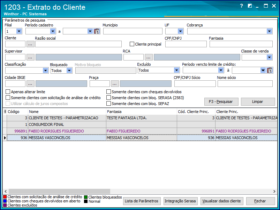
Task: Focus the Fantasia input field
Action: [241, 44]
